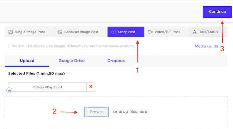Click the IG Story VDay 2.mp4 file entry

click(x=47, y=87)
